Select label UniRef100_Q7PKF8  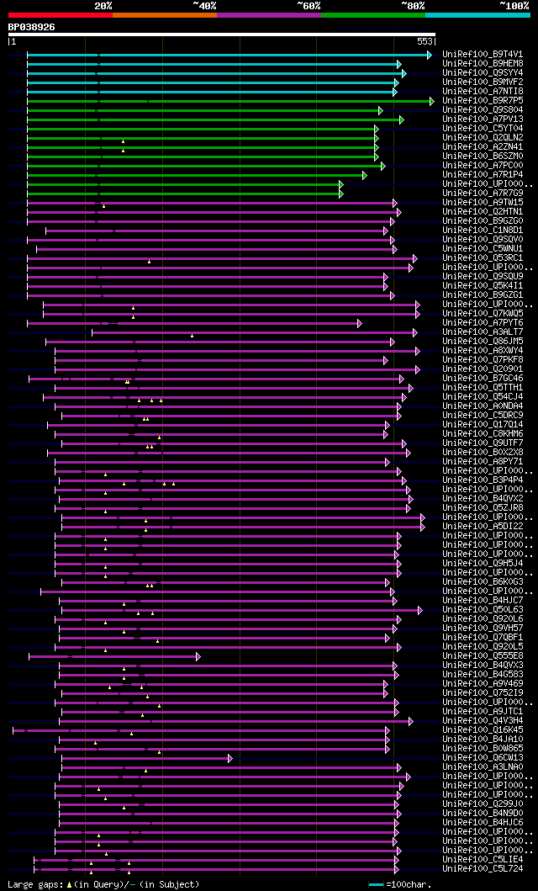(483, 360)
